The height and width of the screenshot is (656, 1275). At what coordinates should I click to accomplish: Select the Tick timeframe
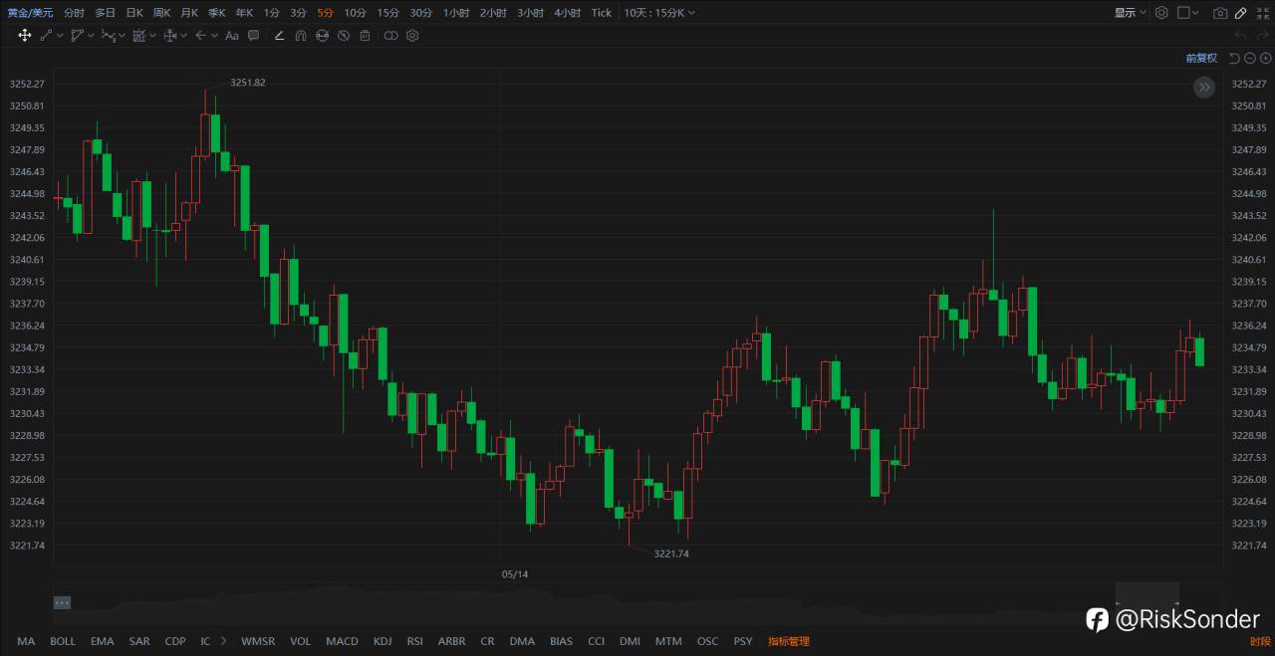click(x=602, y=13)
